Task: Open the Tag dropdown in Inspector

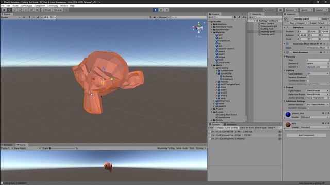Action: tap(301, 23)
